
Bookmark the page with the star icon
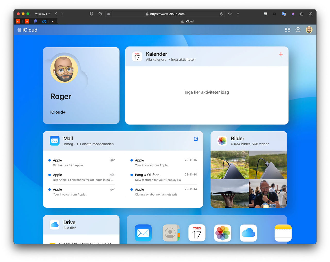click(x=229, y=14)
